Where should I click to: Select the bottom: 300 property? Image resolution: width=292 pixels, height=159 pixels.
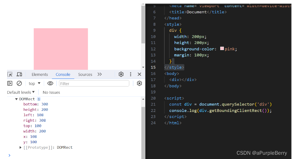pos(36,104)
